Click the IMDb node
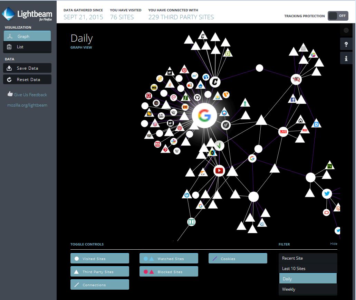This screenshot has width=356, height=300. (x=154, y=88)
